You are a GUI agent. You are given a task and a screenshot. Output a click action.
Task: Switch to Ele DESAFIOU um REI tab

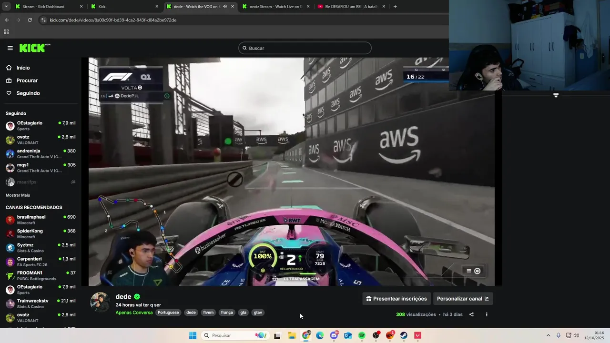coord(352,7)
